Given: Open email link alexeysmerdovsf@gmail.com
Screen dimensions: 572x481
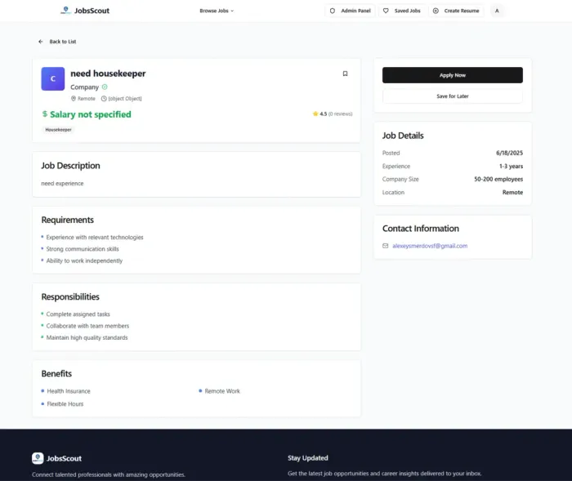Looking at the screenshot, I should [x=430, y=246].
